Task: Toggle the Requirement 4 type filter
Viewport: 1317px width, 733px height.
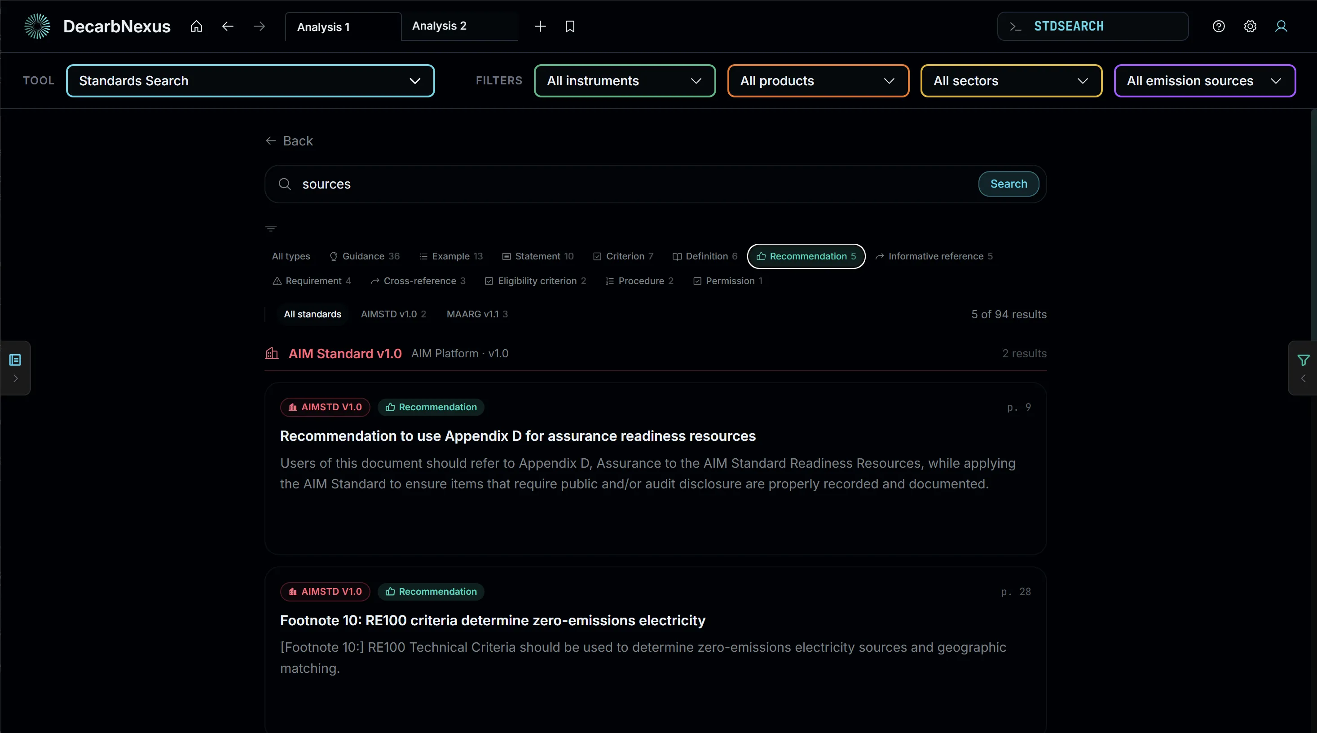Action: pos(312,281)
